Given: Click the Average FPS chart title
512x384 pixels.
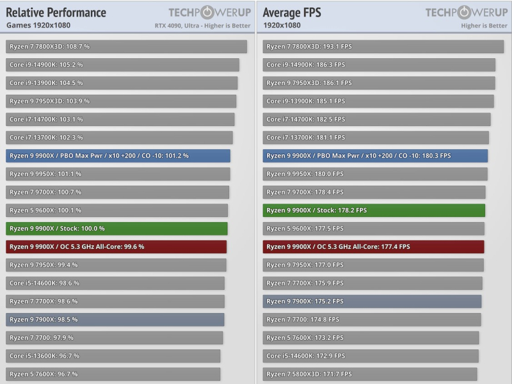Looking at the screenshot, I should pyautogui.click(x=292, y=13).
